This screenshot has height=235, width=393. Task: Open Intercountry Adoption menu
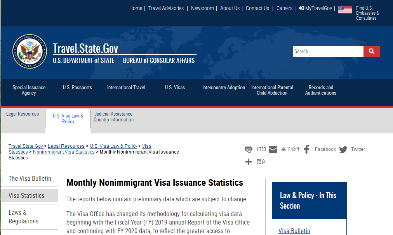pyautogui.click(x=224, y=87)
